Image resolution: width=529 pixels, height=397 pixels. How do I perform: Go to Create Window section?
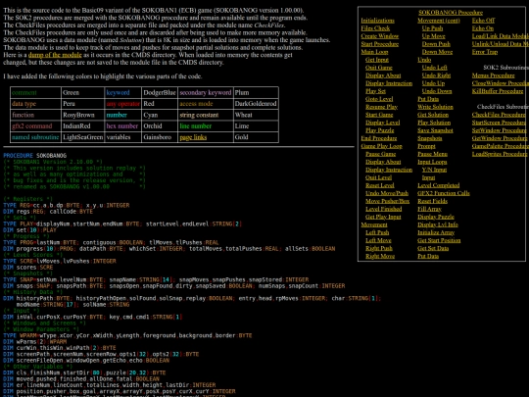point(379,36)
